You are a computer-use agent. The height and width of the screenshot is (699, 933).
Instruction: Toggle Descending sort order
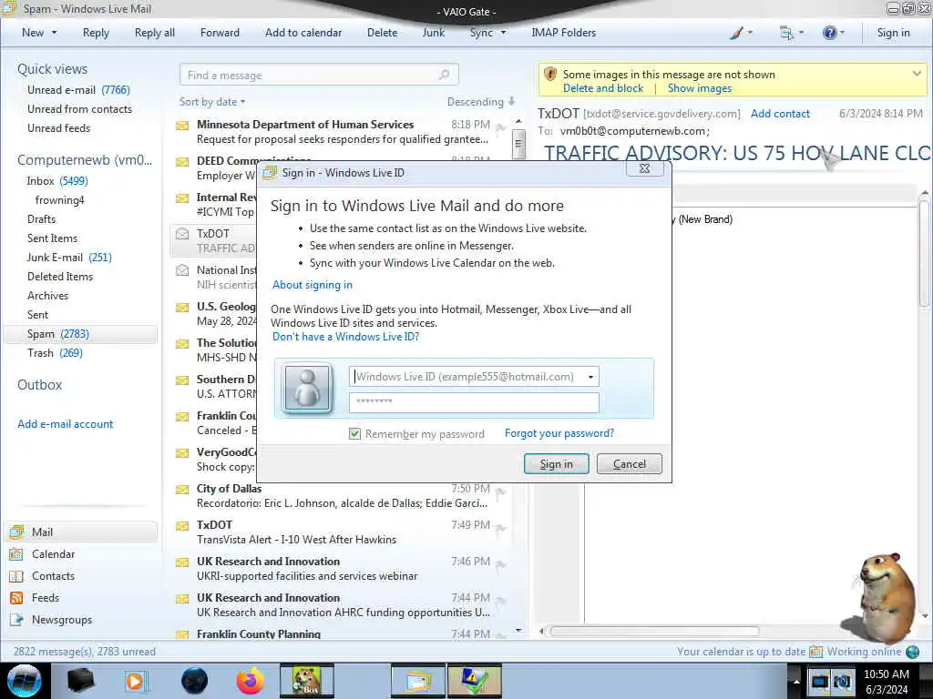click(x=481, y=102)
